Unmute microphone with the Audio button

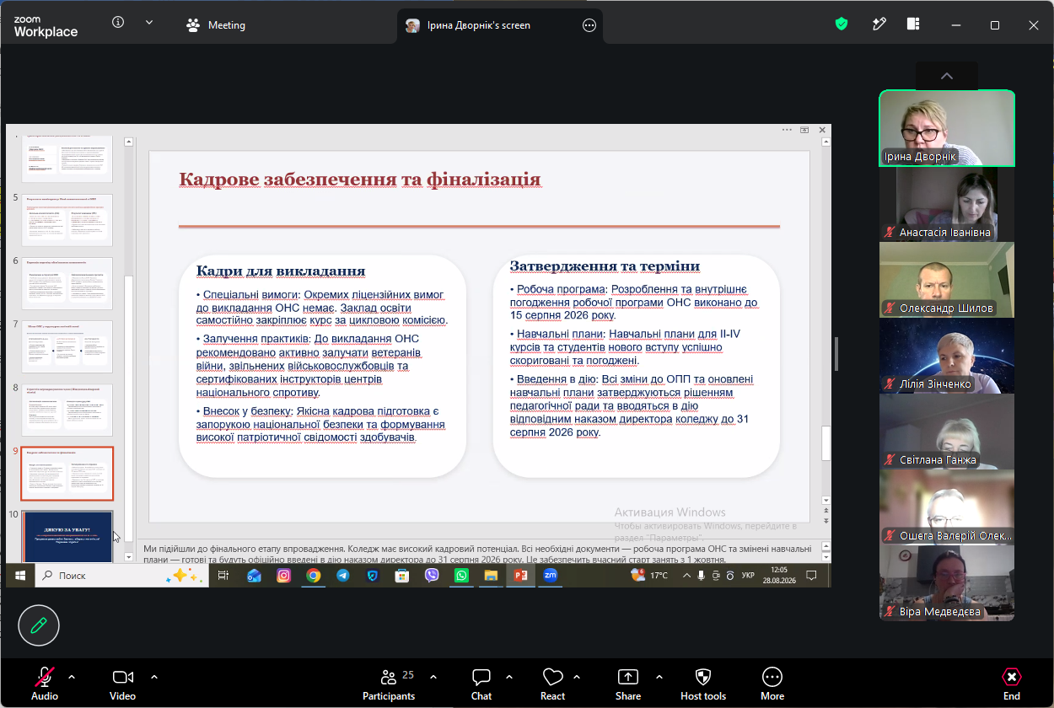pos(45,684)
